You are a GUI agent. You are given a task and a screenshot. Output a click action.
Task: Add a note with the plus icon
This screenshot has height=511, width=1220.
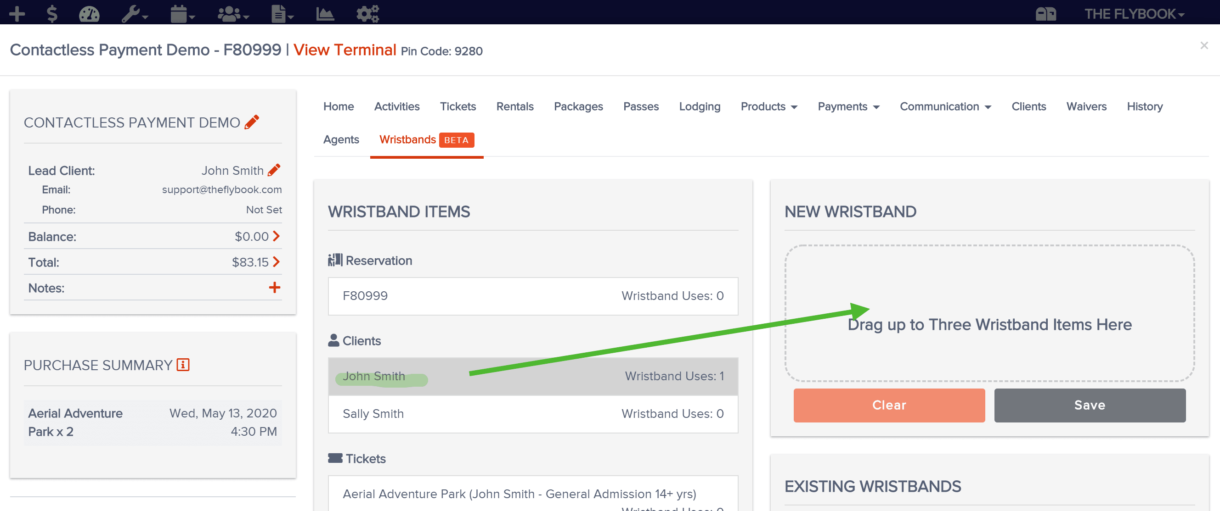275,287
